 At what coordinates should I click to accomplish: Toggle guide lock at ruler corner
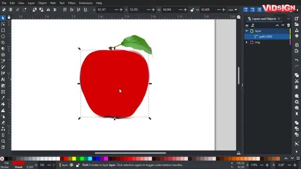(9, 17)
